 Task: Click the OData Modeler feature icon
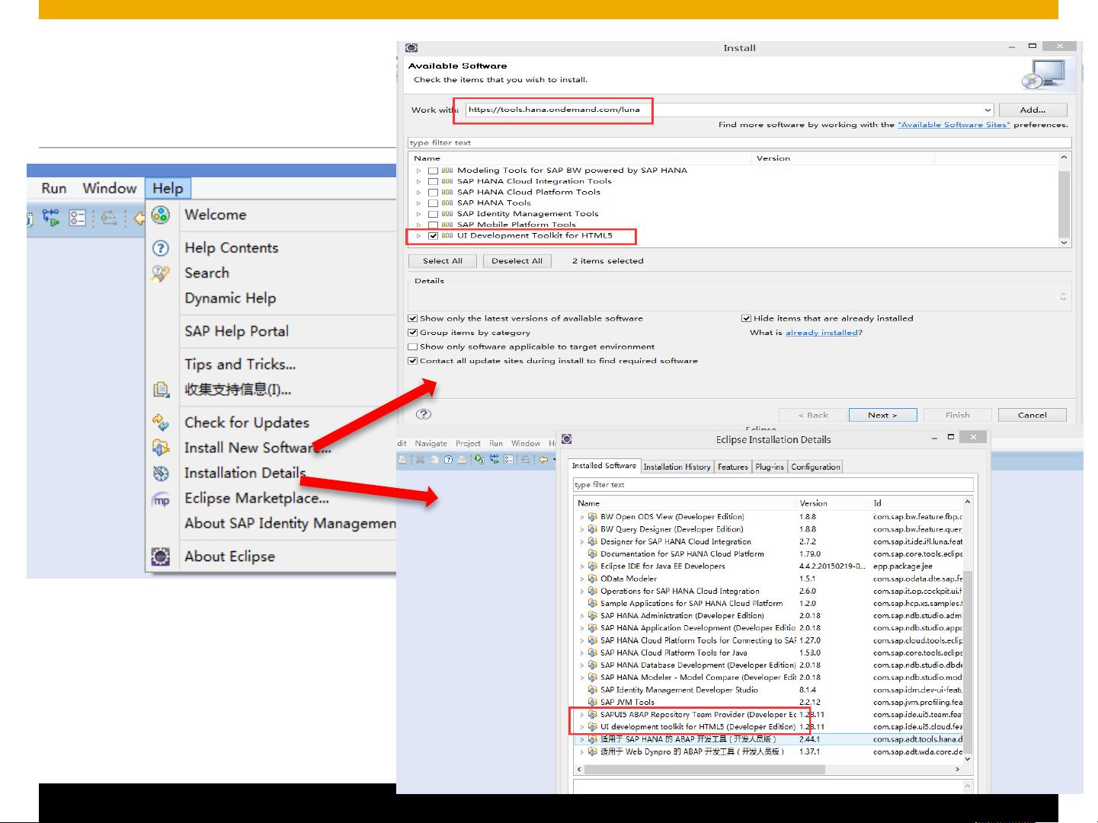point(592,579)
